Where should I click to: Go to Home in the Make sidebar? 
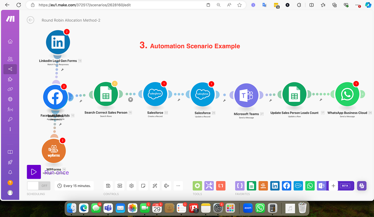click(10, 41)
